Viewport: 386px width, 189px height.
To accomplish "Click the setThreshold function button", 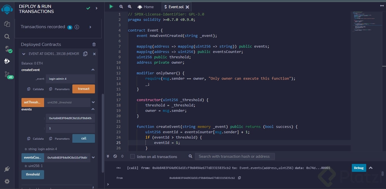I will pos(33,103).
